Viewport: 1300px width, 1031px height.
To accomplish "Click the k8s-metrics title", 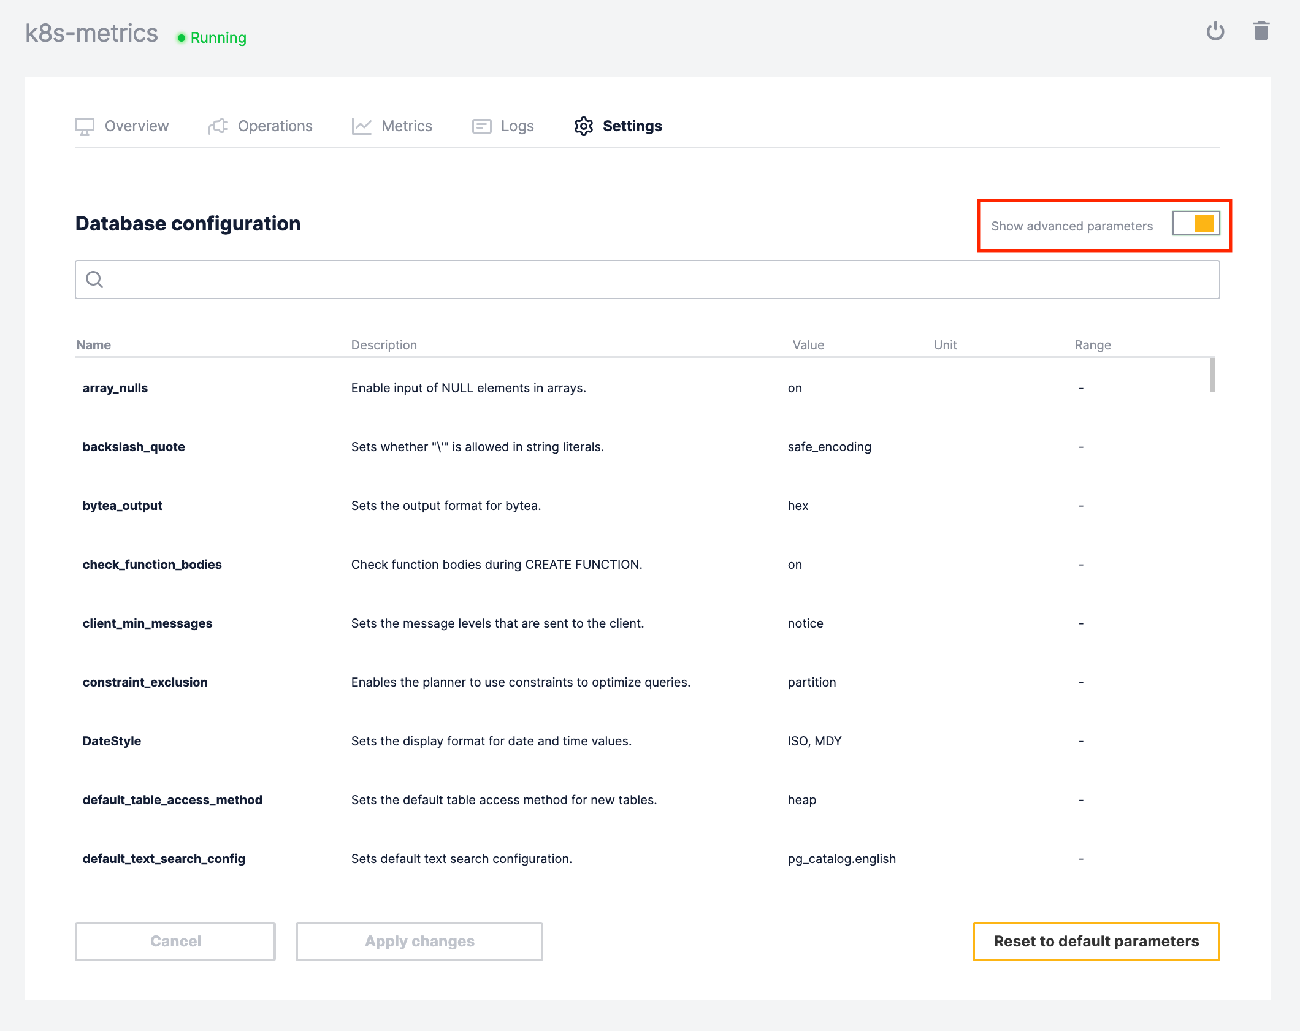I will tap(91, 33).
